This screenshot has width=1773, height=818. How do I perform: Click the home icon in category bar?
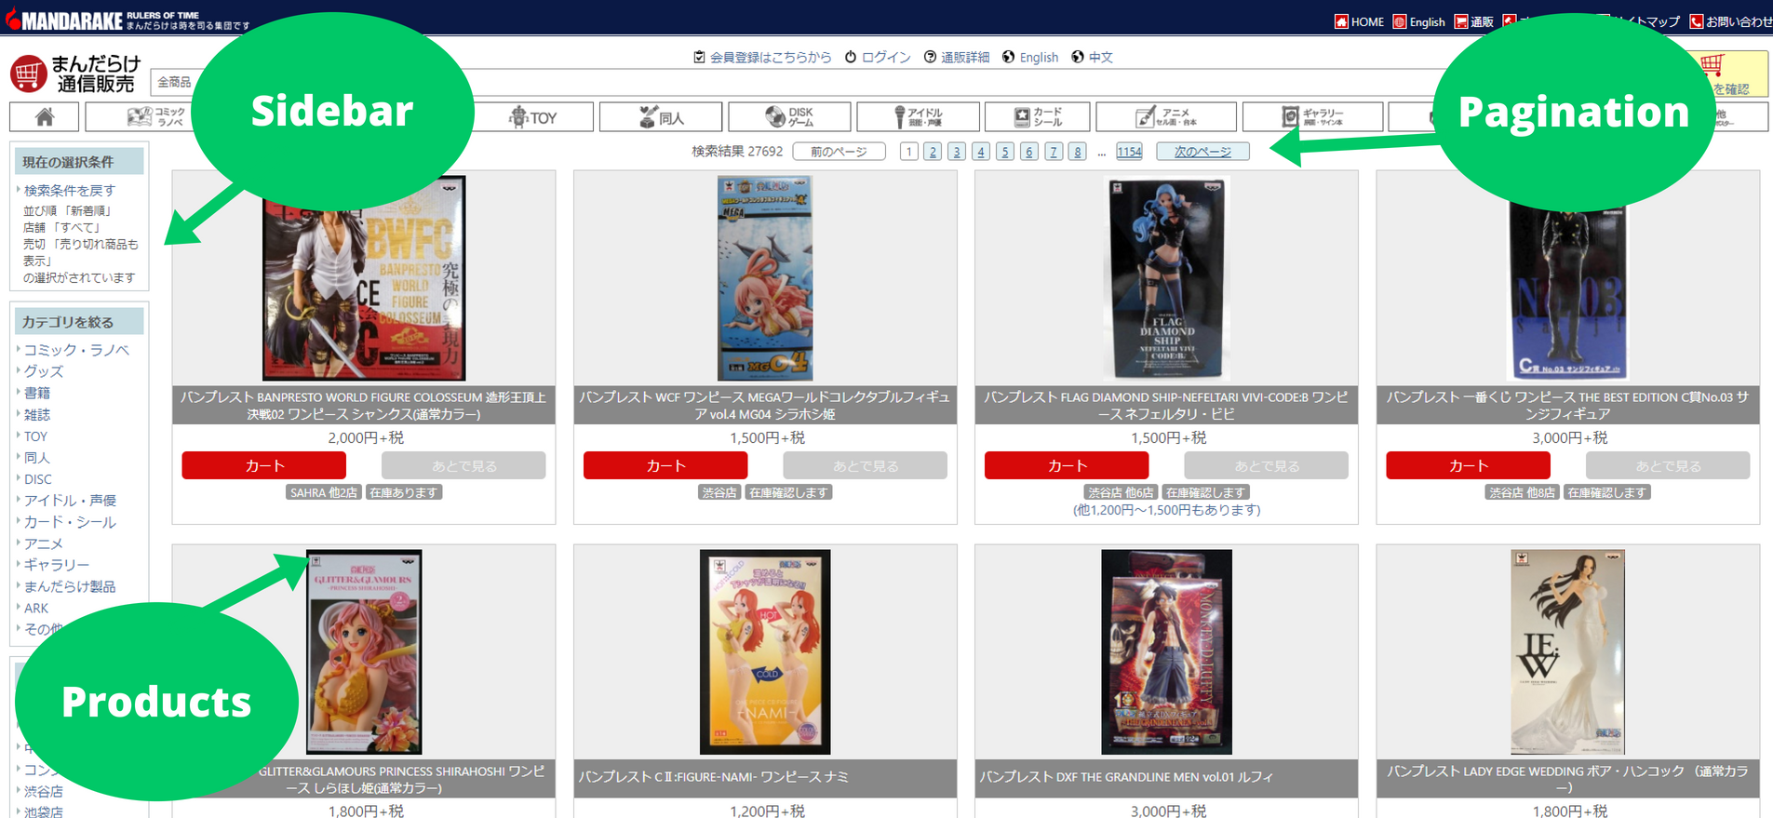click(x=44, y=116)
